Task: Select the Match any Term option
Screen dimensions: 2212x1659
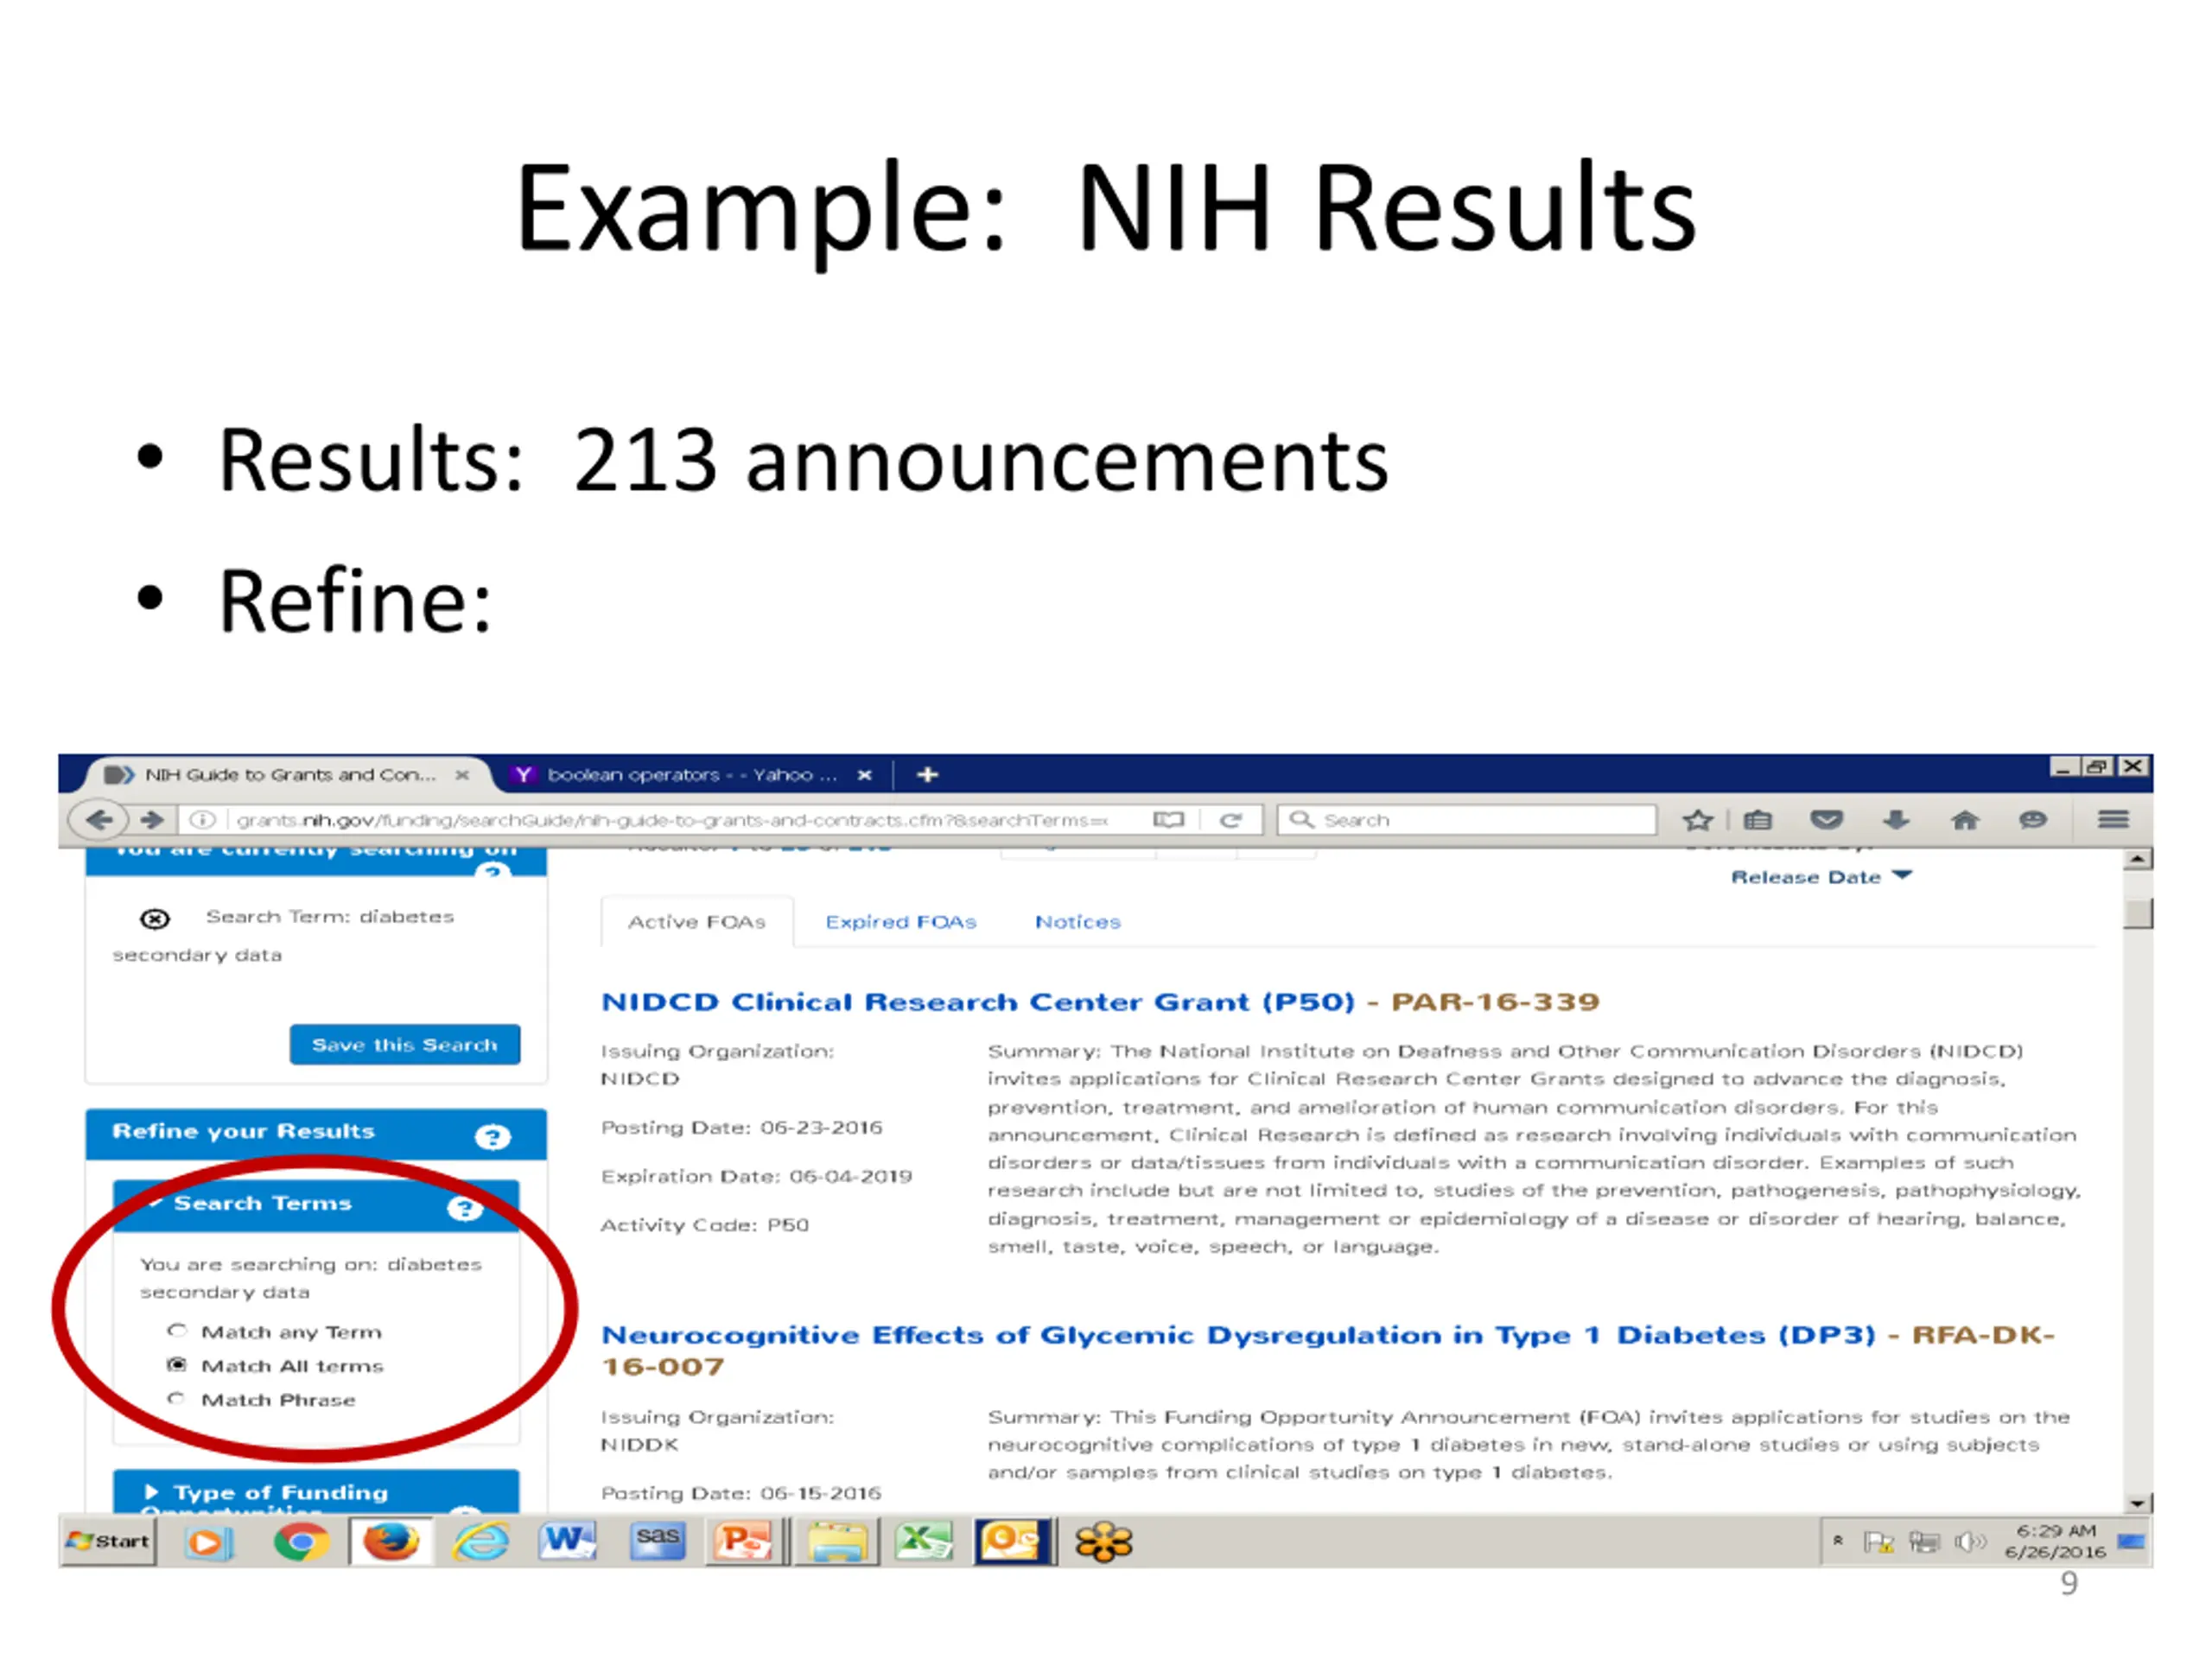Action: point(177,1331)
